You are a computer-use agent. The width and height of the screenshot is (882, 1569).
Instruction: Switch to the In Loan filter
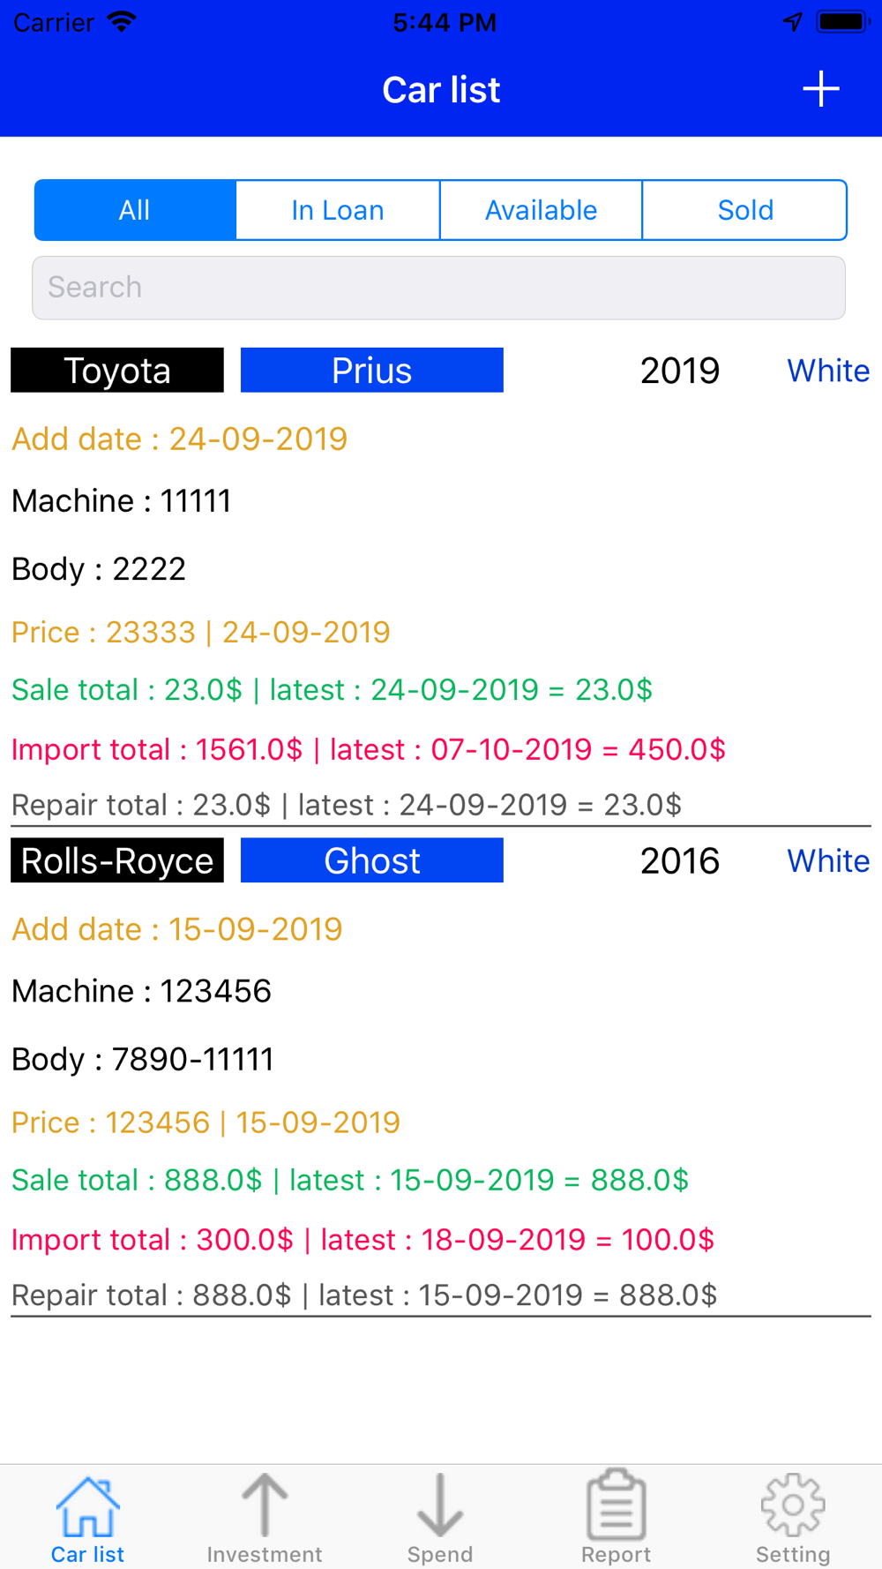click(x=338, y=210)
